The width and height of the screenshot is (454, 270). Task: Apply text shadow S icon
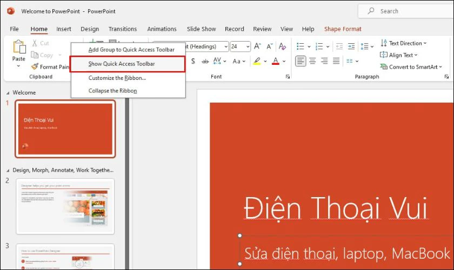point(193,61)
